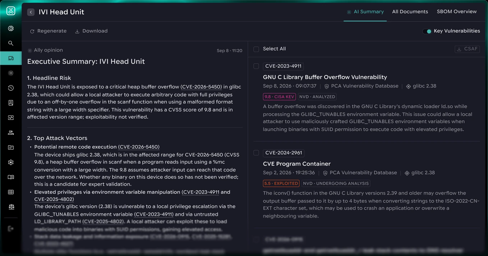The height and width of the screenshot is (256, 488).
Task: Click the underlined CVE-2025-4802) link
Action: point(54,199)
